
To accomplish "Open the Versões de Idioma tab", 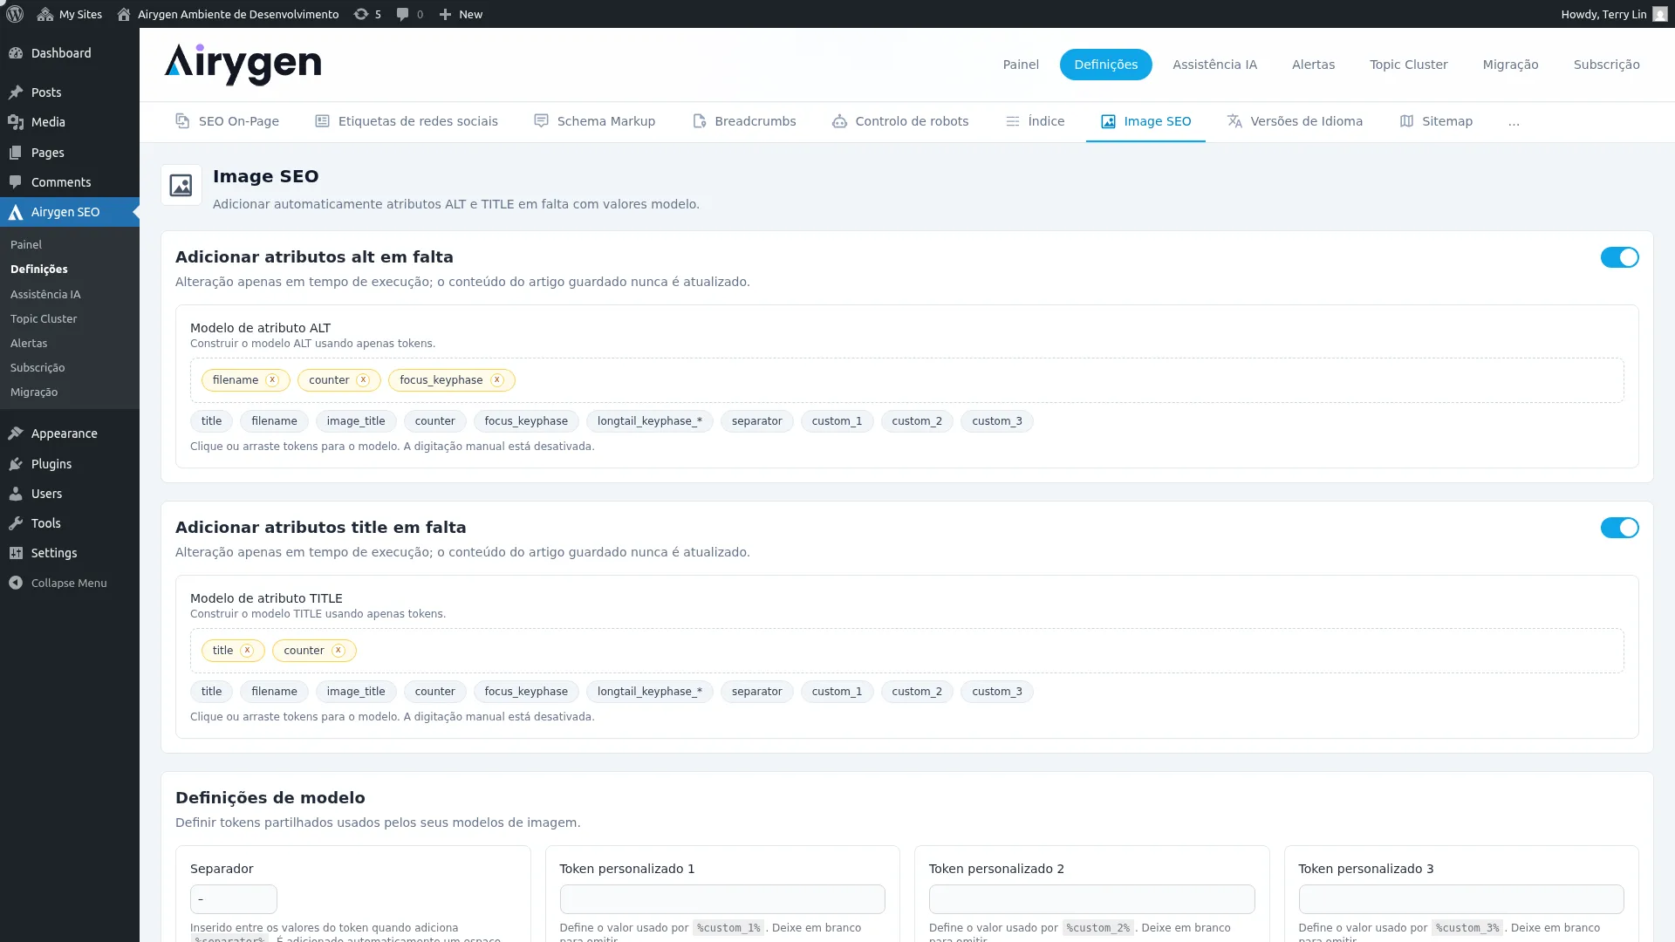I will click(x=1295, y=121).
